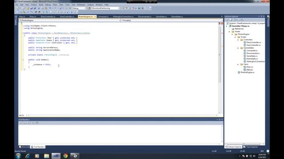Close the PhotonEngine.cs tab
This screenshot has width=284, height=159.
click(x=95, y=17)
